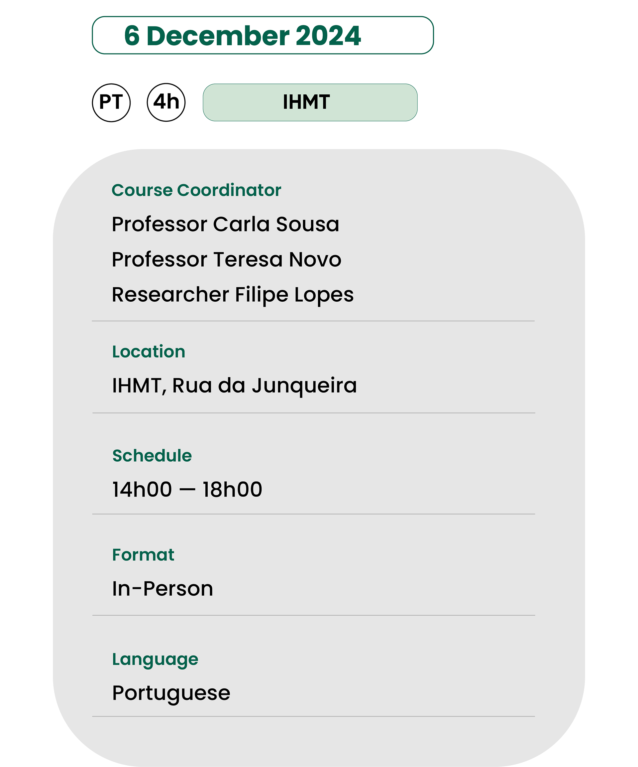Click the divider line below In-Person
The height and width of the screenshot is (767, 638).
pyautogui.click(x=314, y=615)
